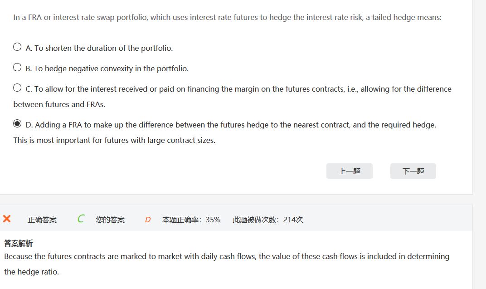Click the 您的答案 label
486x289 pixels.
[110, 220]
